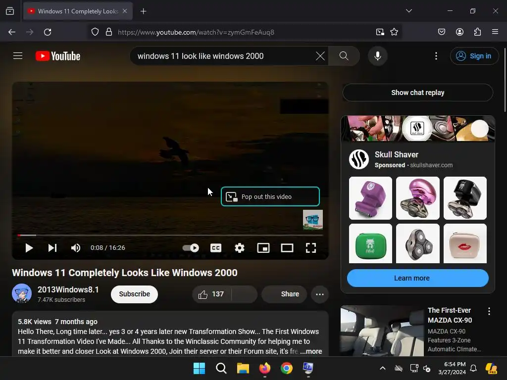
Task: Share this video
Action: pyautogui.click(x=284, y=294)
